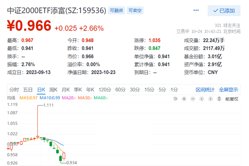Click the 可卖空 tag
249x166 pixels.
click(x=135, y=11)
